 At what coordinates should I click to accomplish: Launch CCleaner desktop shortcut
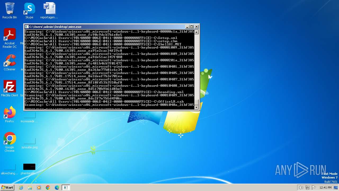[x=10, y=63]
